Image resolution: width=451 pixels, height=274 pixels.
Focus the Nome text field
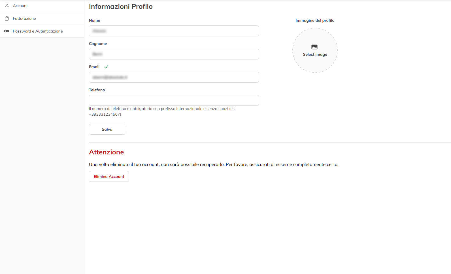[174, 31]
